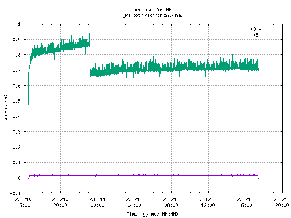This screenshot has height=218, width=291.
Task: Click the x-axis tick 231211 04:00
Action: click(x=135, y=203)
